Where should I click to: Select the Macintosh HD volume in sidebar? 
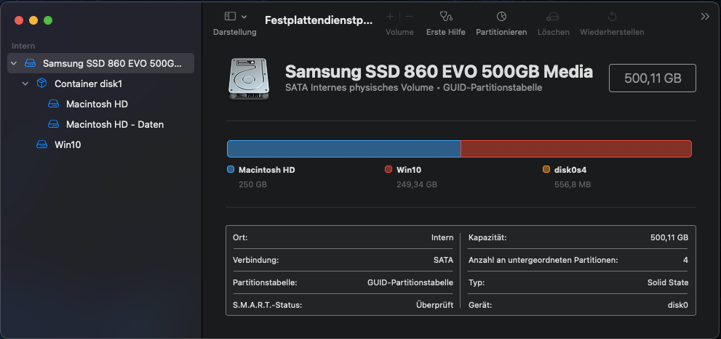click(x=97, y=104)
